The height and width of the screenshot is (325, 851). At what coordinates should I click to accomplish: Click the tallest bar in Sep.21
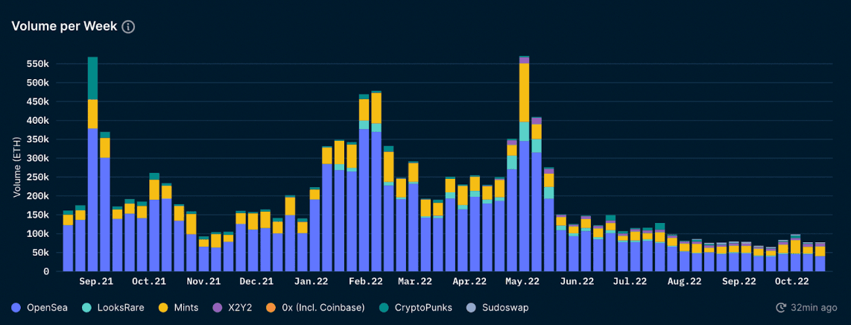[x=92, y=164]
